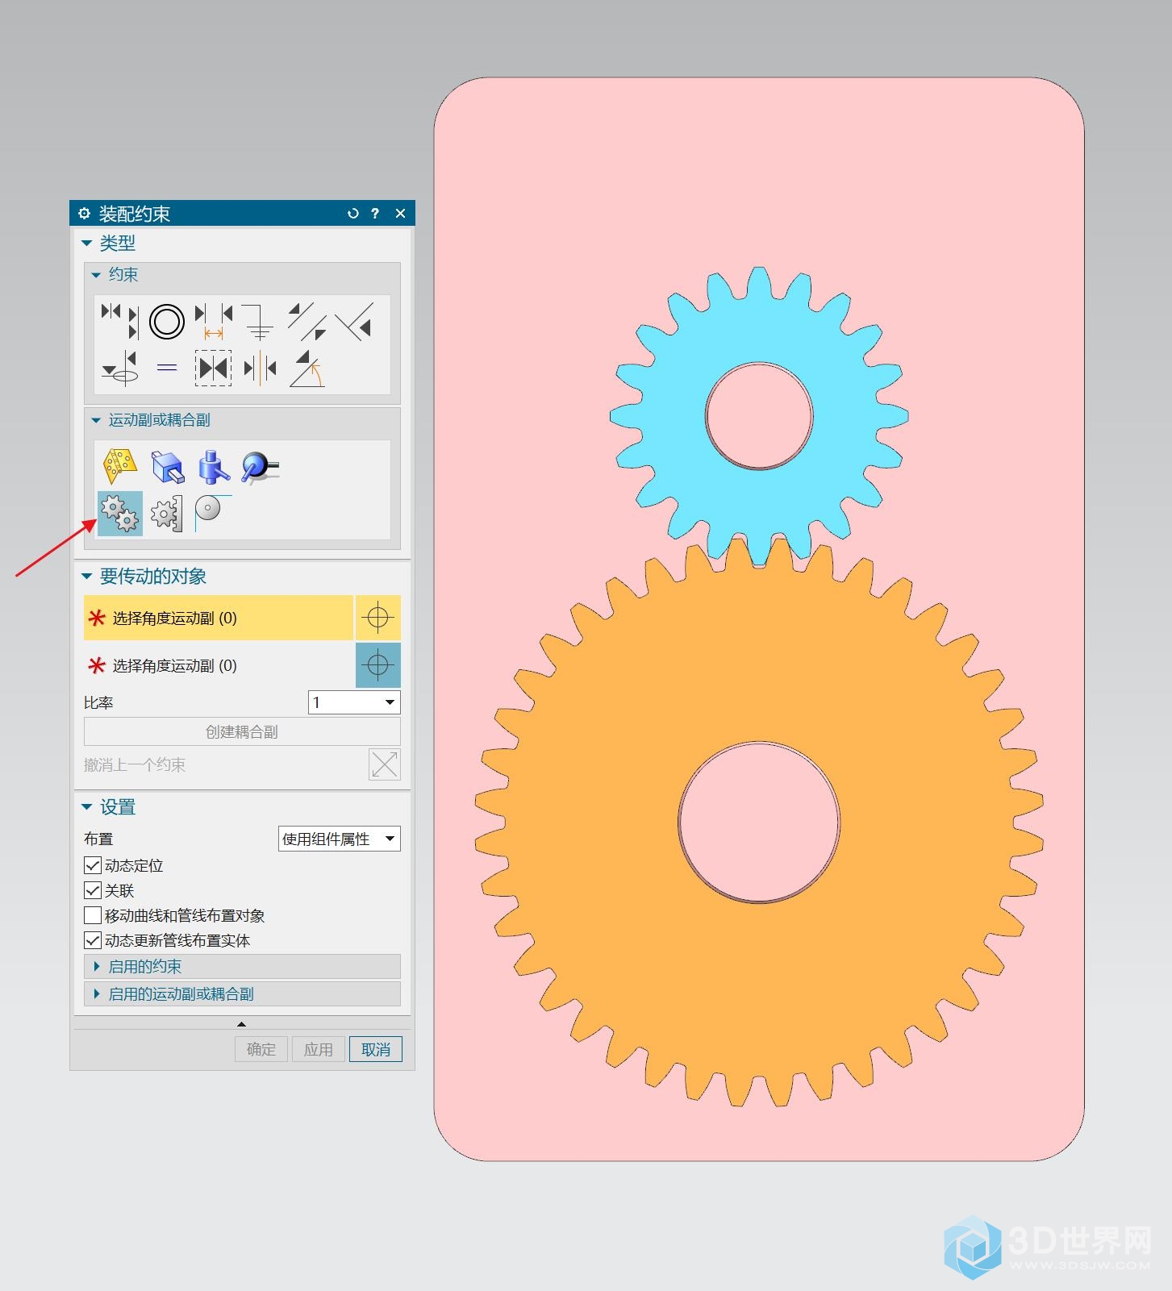The image size is (1172, 1291).
Task: Click the 装配约束 dialog gear icon
Action: tap(84, 214)
